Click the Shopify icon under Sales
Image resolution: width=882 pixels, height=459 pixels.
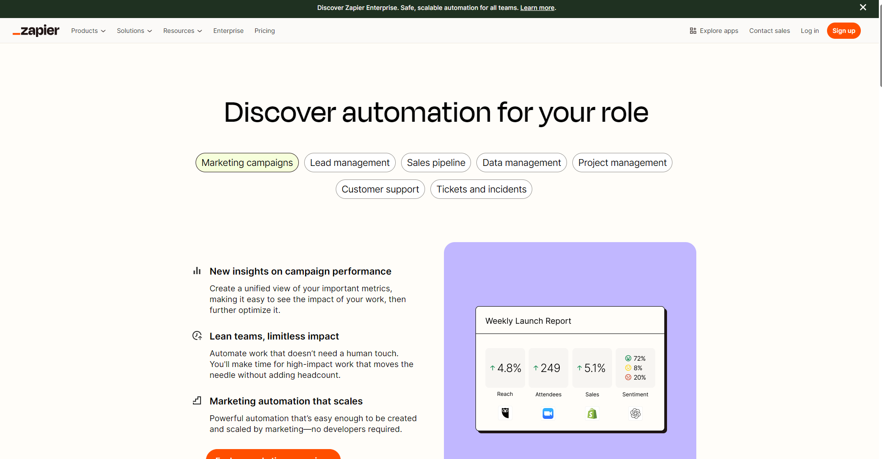(x=592, y=413)
